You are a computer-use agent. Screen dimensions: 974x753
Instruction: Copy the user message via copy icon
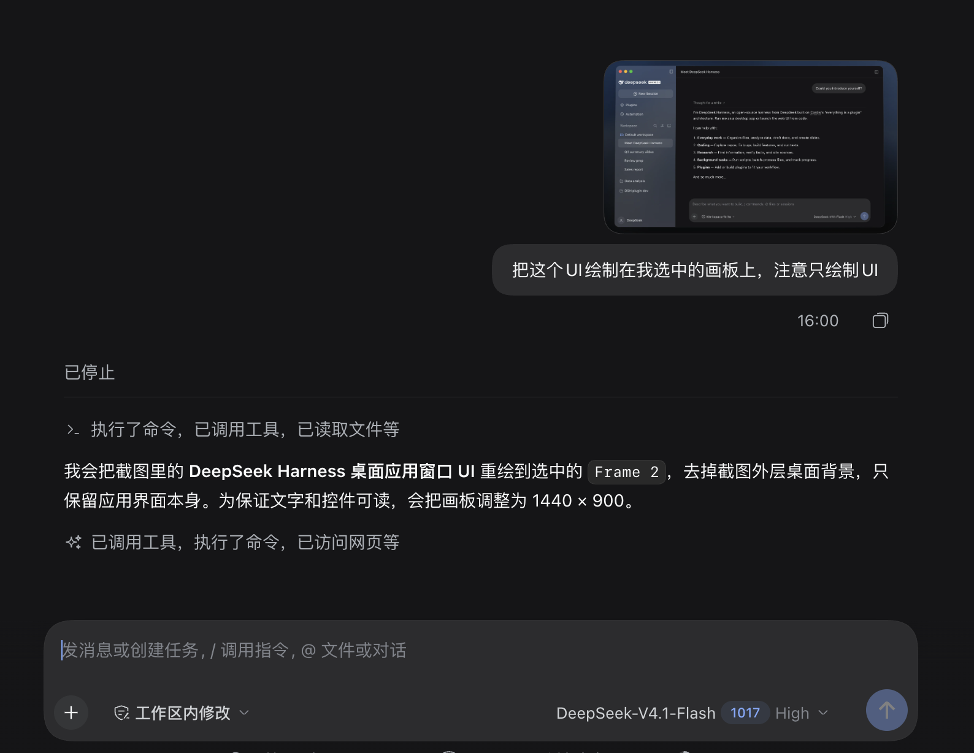pos(880,321)
